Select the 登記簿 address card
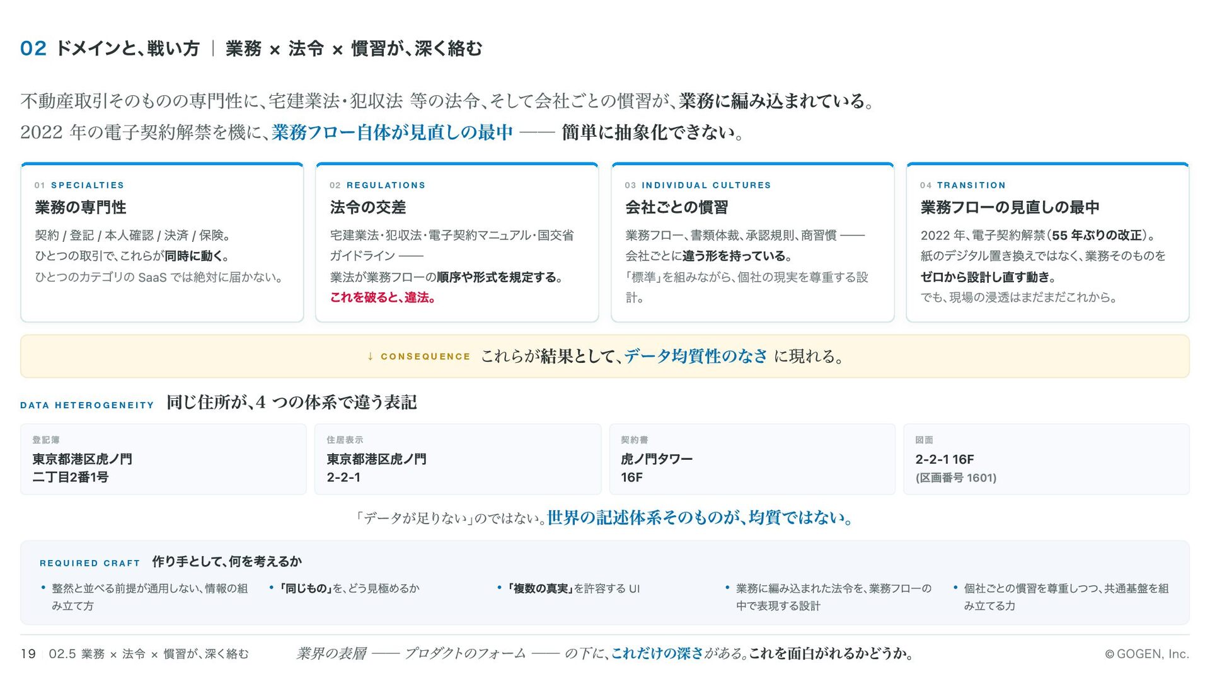 pos(163,459)
